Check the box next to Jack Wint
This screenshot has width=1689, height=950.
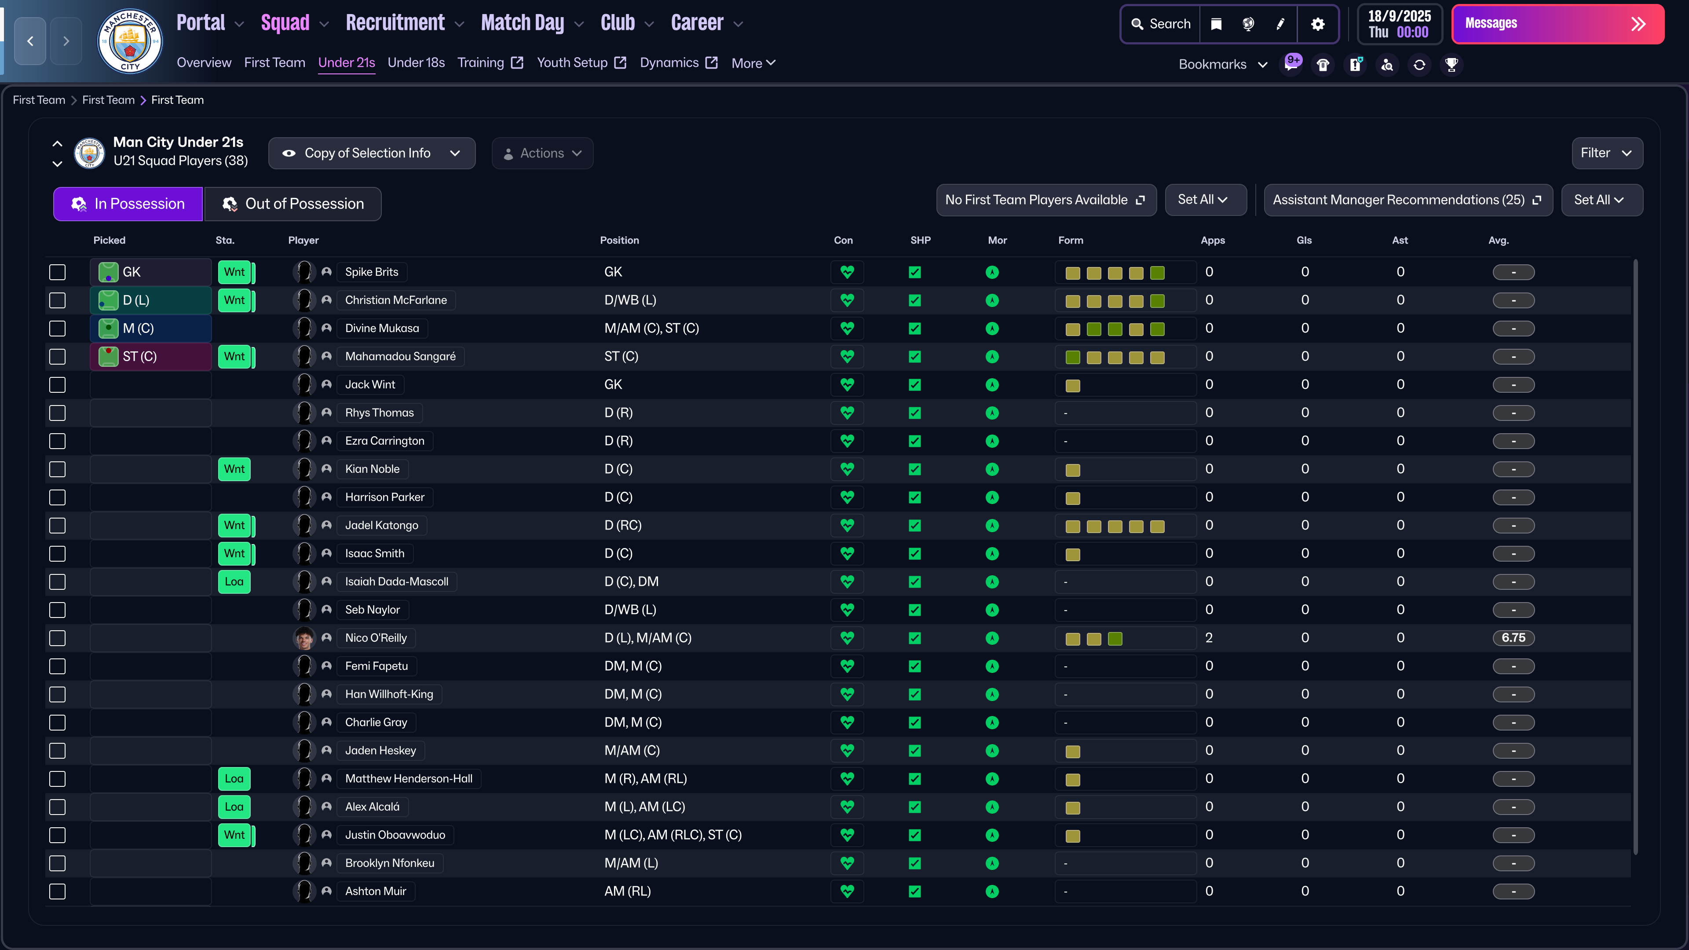[58, 385]
